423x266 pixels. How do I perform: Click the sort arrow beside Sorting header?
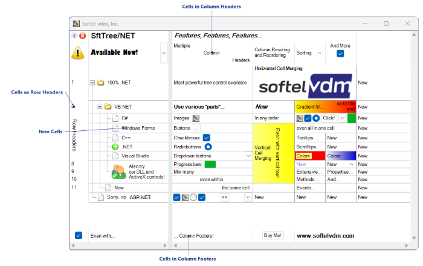coord(320,53)
